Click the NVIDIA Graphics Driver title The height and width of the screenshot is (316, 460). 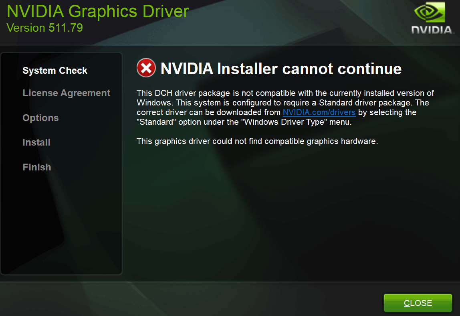[x=98, y=11]
